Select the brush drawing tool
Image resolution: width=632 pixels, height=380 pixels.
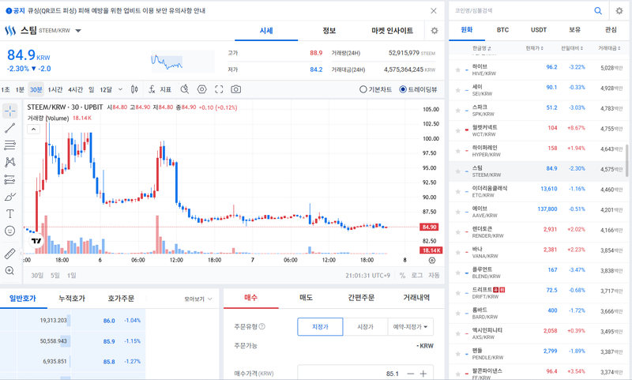(x=9, y=197)
